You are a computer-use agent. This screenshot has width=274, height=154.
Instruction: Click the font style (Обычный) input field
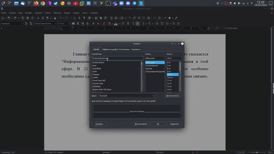click(x=155, y=58)
